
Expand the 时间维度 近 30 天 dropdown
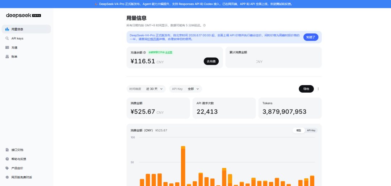tap(146, 89)
